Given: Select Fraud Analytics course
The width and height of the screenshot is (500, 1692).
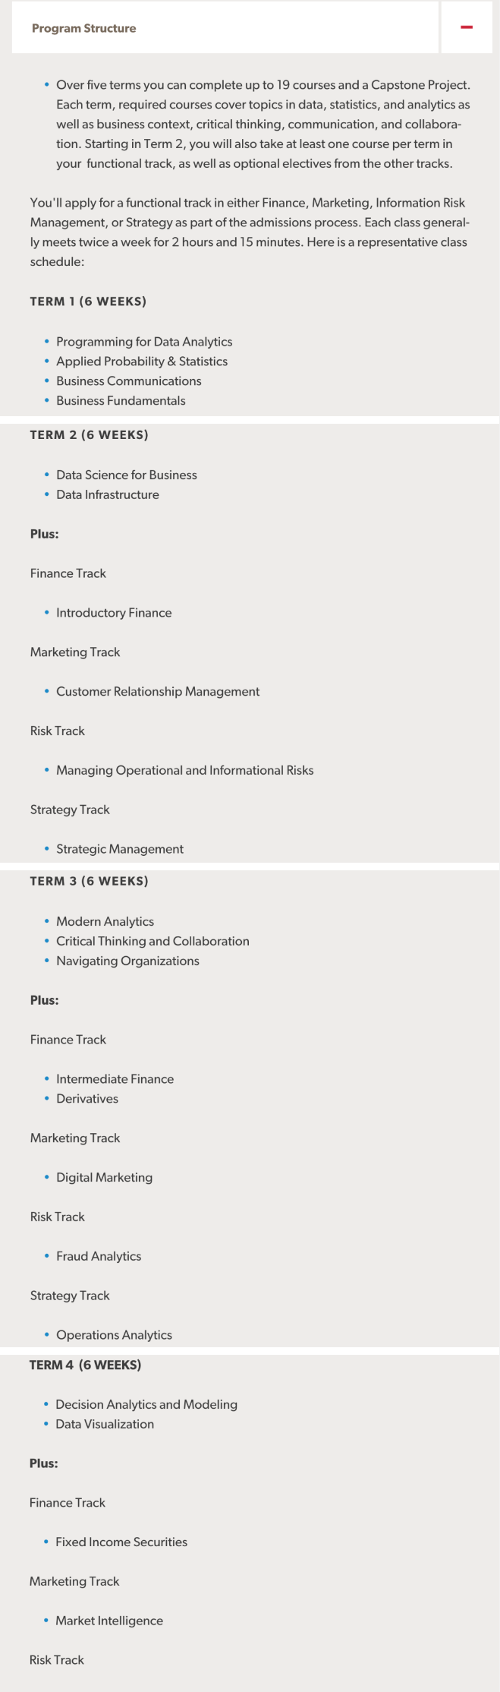Looking at the screenshot, I should click(x=99, y=1257).
